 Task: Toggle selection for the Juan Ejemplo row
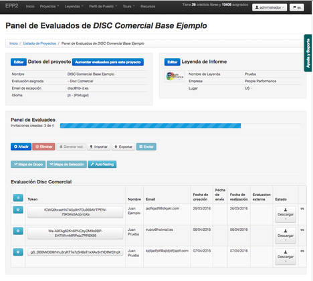pos(18,210)
